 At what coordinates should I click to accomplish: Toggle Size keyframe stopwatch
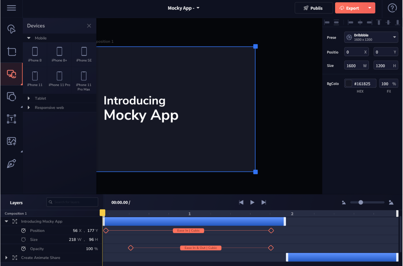23,240
